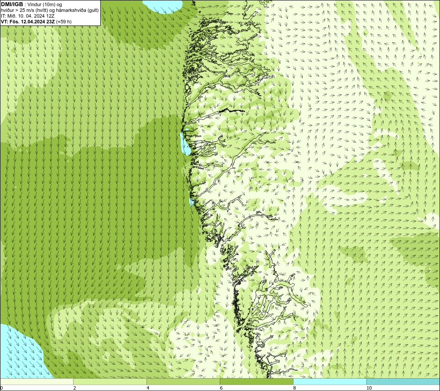Click the scale label '2'
Viewport: 440px width, 391px height.
(75, 388)
